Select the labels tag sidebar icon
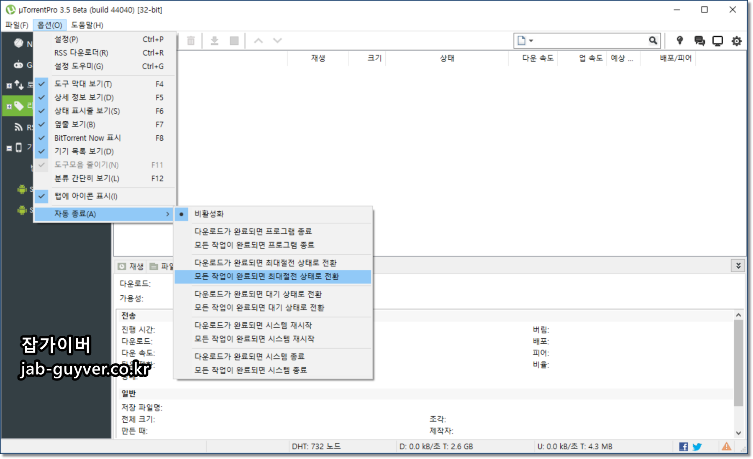753x459 pixels. (19, 106)
